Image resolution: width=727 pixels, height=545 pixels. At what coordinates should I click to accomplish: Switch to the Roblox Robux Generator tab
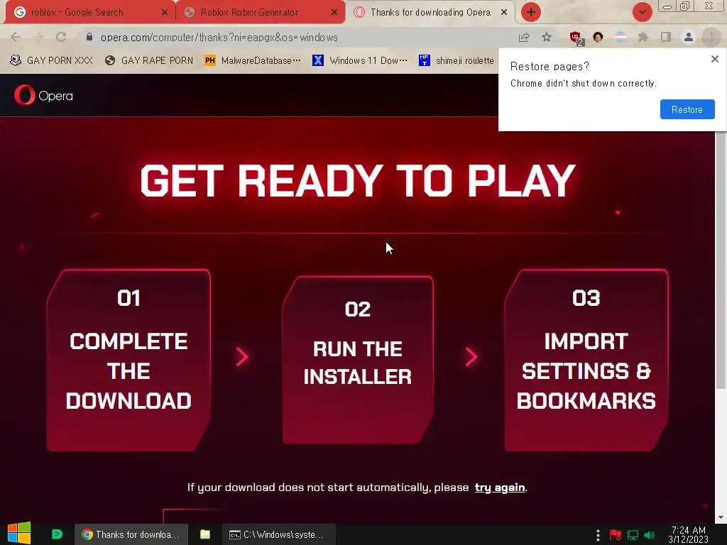tap(260, 13)
